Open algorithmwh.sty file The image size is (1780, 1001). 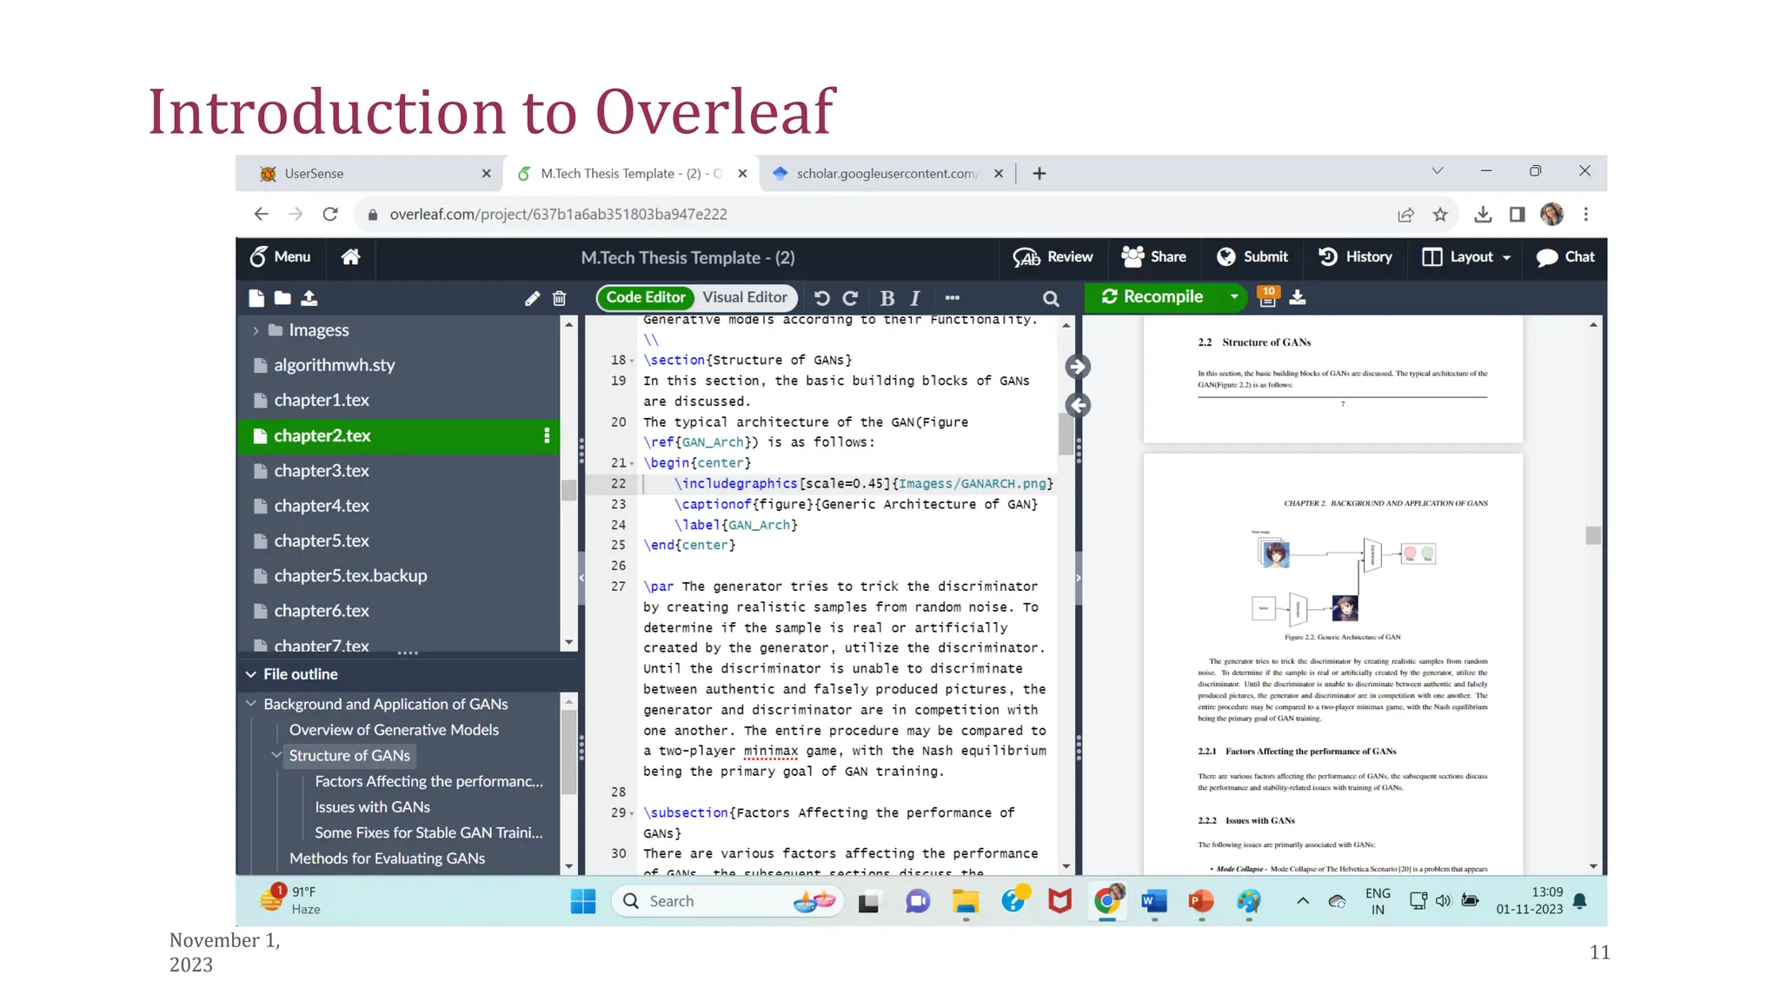click(335, 365)
